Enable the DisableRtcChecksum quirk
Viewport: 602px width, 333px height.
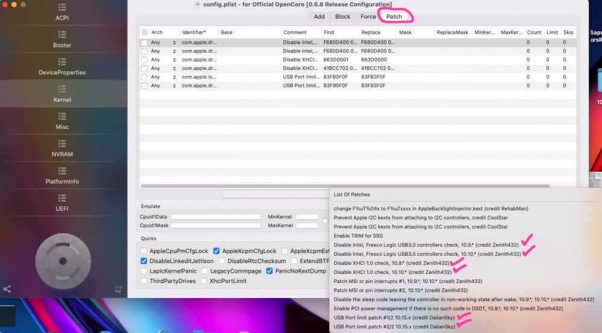222,261
